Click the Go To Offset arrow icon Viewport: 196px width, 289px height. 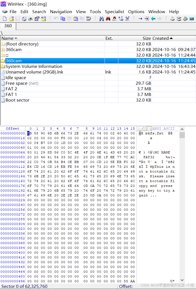coord(140,19)
